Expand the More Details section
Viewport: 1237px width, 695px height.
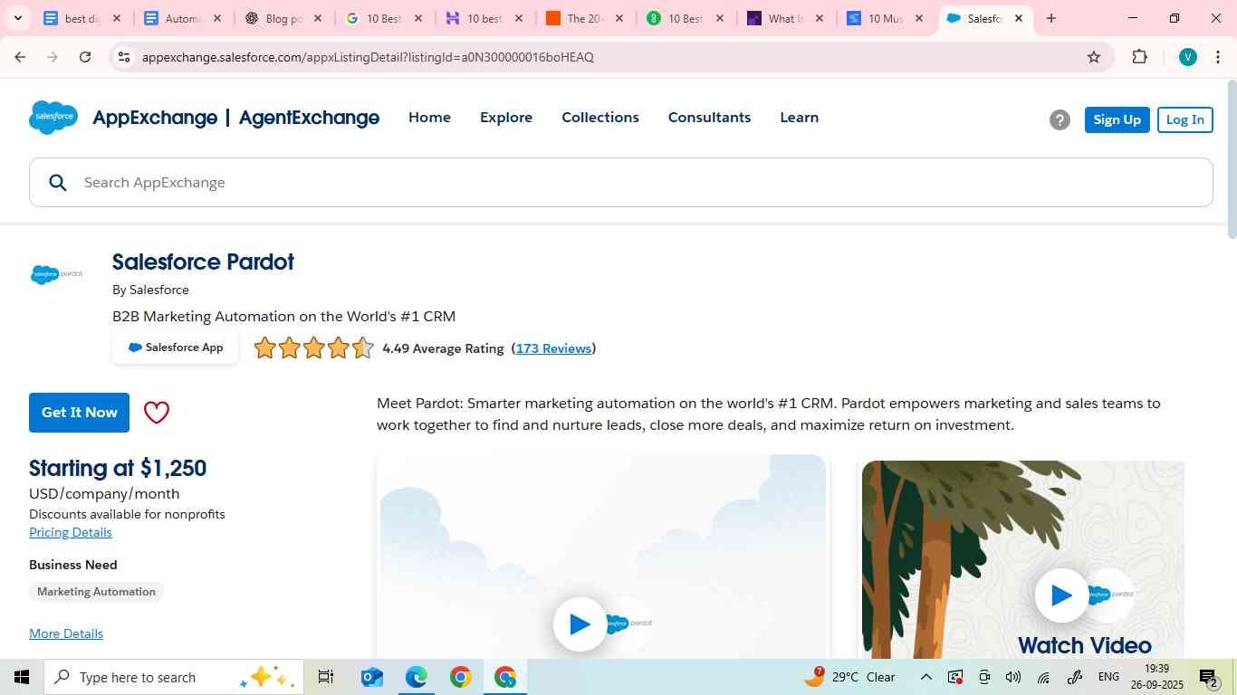(65, 633)
